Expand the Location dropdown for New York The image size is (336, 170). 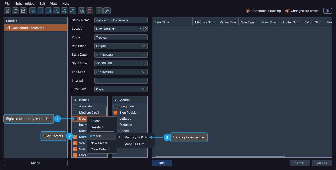tap(140, 29)
